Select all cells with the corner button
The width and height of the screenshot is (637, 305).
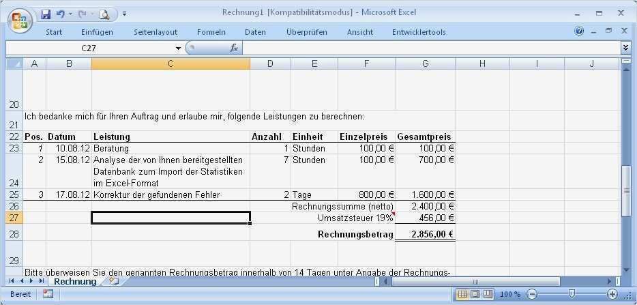(x=14, y=64)
